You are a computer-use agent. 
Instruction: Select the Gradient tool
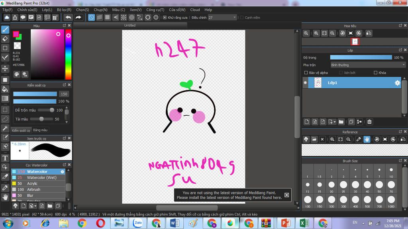(x=5, y=99)
